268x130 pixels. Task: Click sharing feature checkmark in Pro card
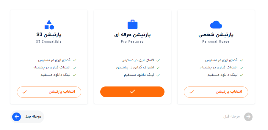[x=158, y=68]
